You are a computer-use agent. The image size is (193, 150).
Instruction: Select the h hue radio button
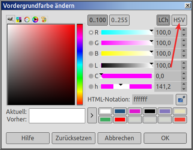point(91,86)
